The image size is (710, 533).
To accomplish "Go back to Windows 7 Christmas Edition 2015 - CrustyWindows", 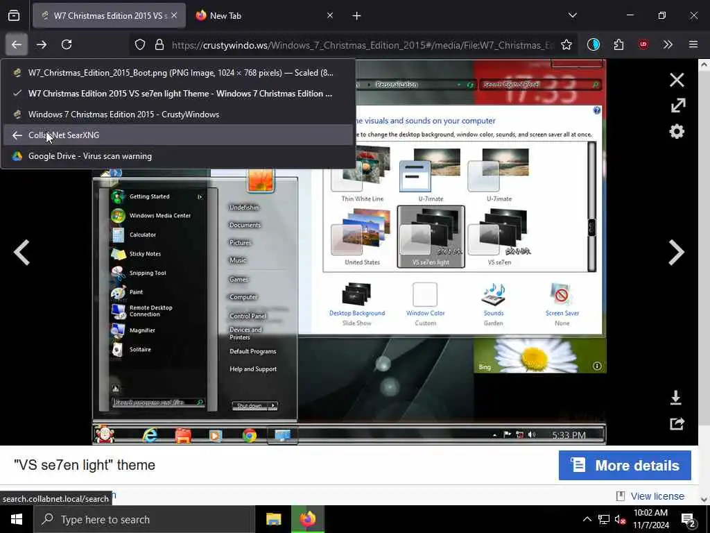I will click(178, 115).
